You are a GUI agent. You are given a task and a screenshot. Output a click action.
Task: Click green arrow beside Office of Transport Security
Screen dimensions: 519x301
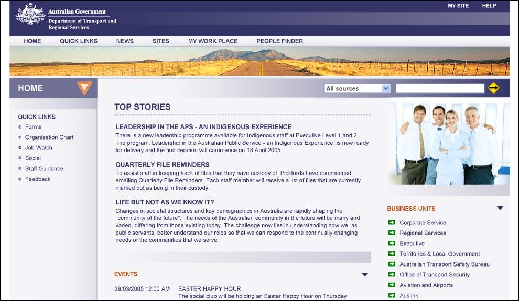(x=392, y=274)
